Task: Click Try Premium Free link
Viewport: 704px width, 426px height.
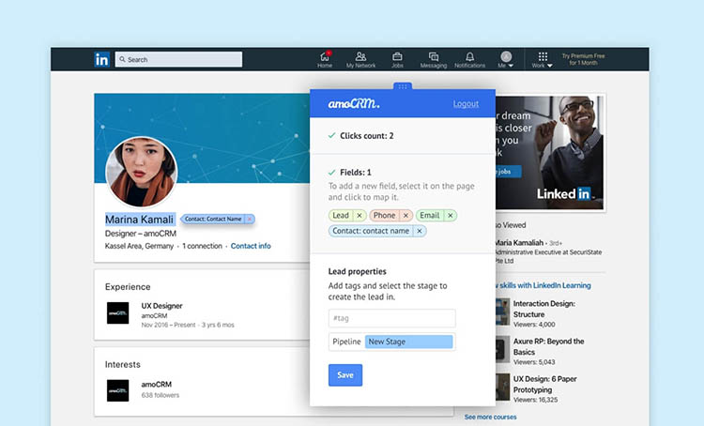Action: 583,59
